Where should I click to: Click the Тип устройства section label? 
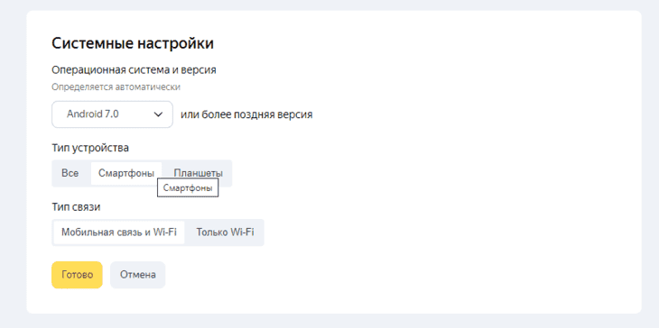pos(90,148)
